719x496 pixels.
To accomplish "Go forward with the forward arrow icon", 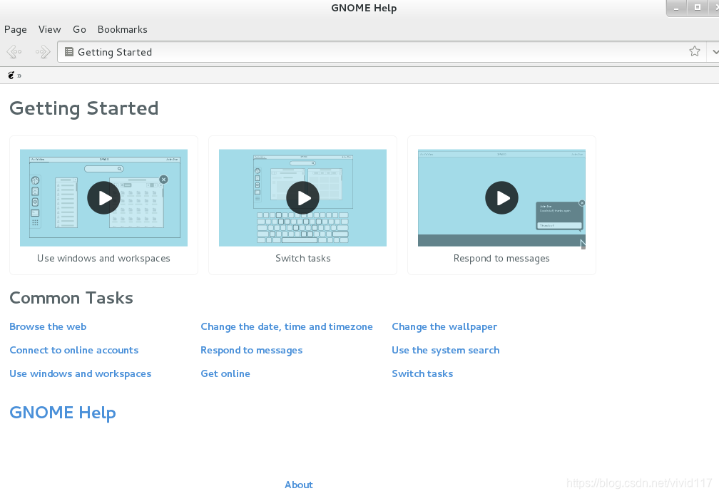I will [x=43, y=52].
